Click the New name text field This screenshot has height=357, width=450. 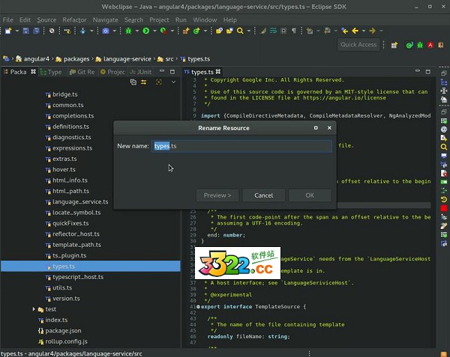241,146
